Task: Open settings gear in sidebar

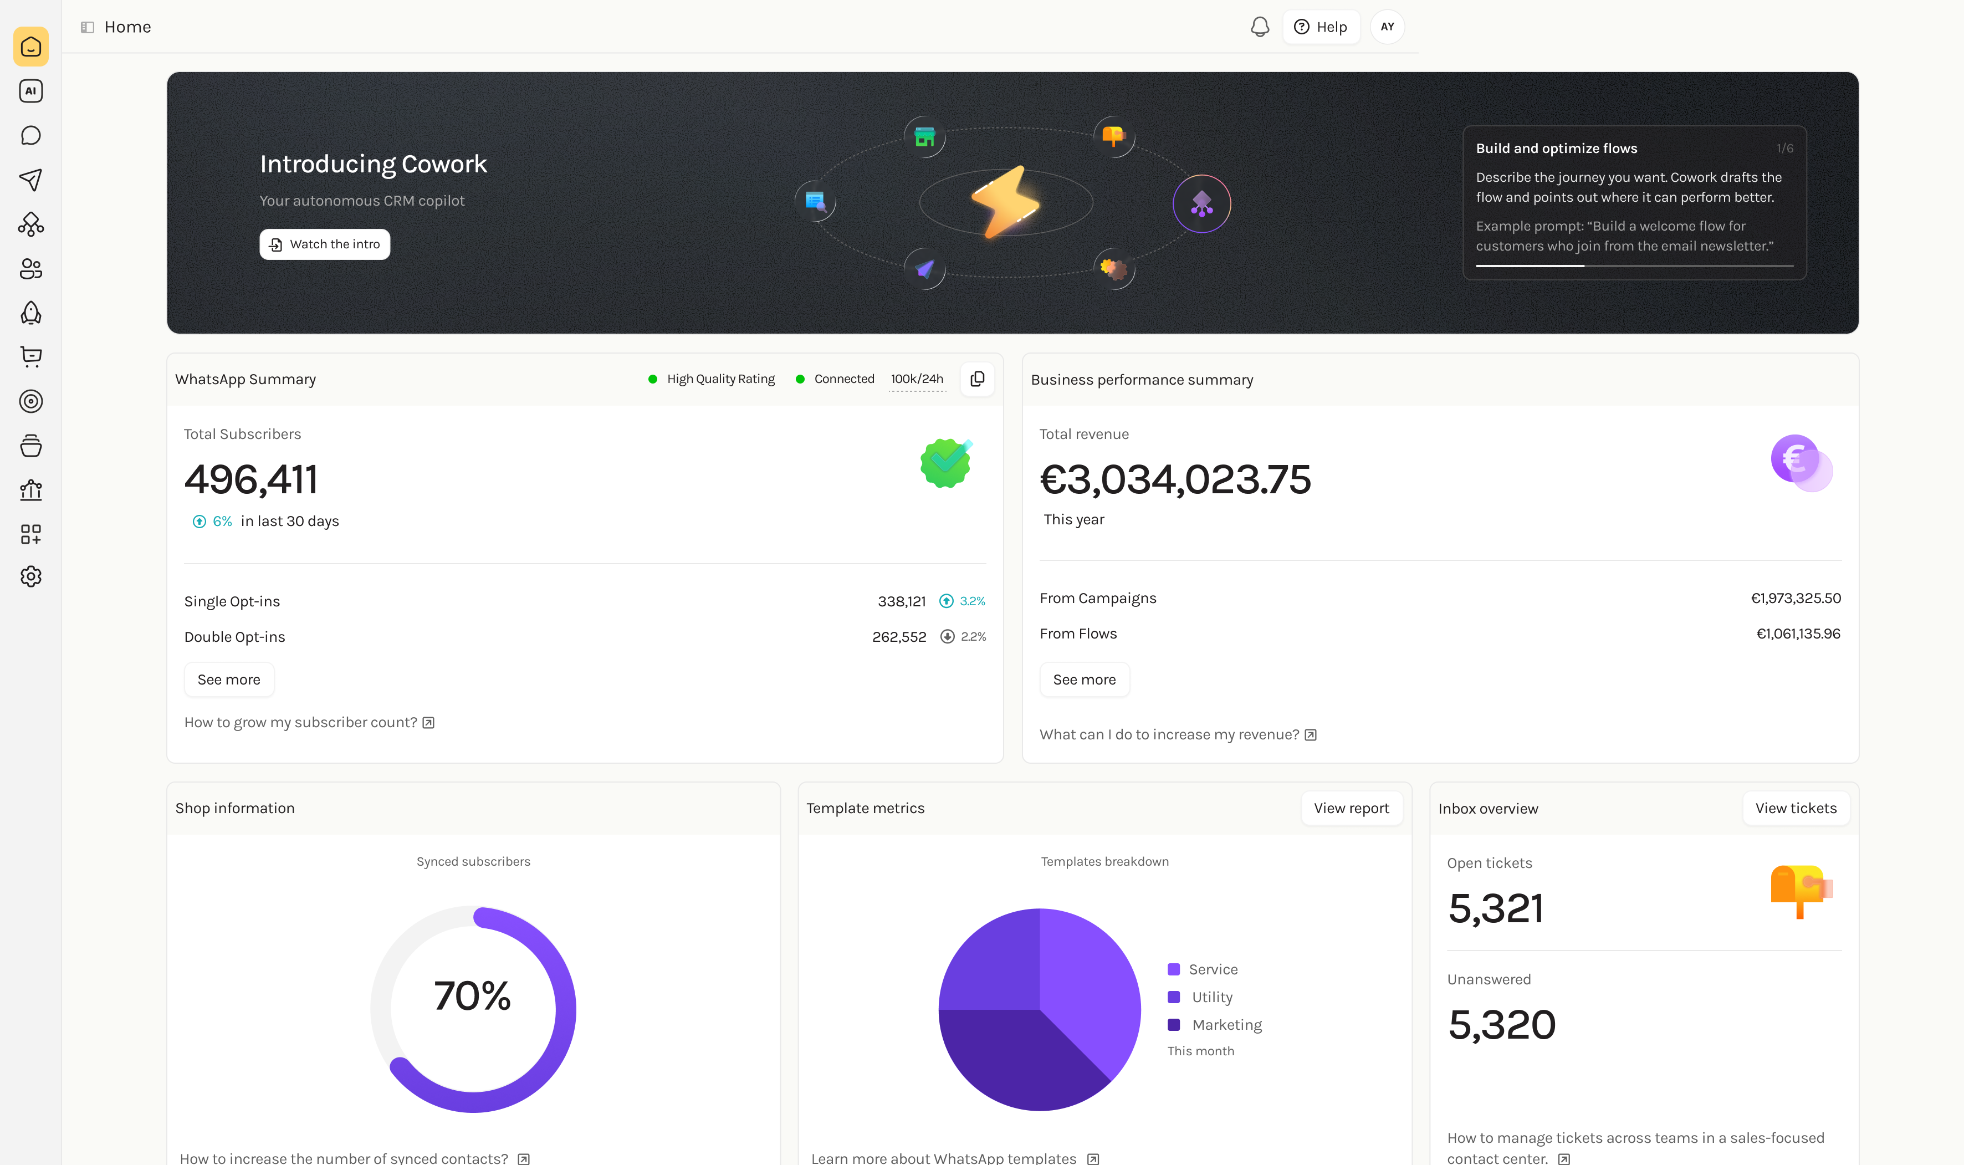Action: 30,576
